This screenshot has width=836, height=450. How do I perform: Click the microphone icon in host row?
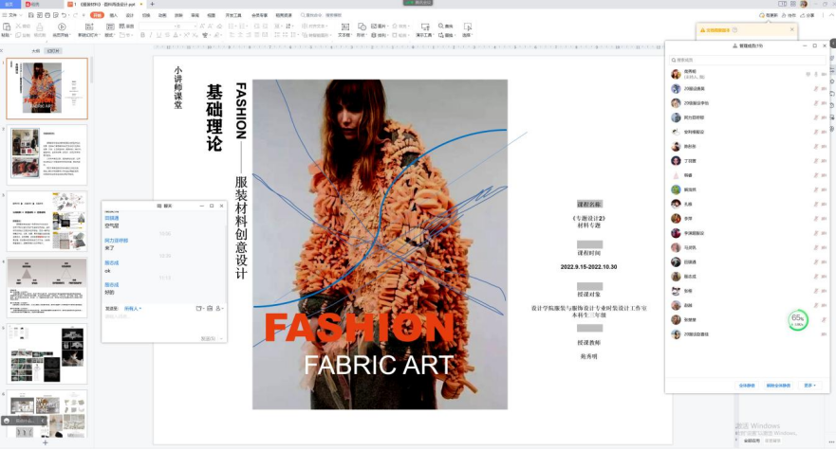point(815,74)
